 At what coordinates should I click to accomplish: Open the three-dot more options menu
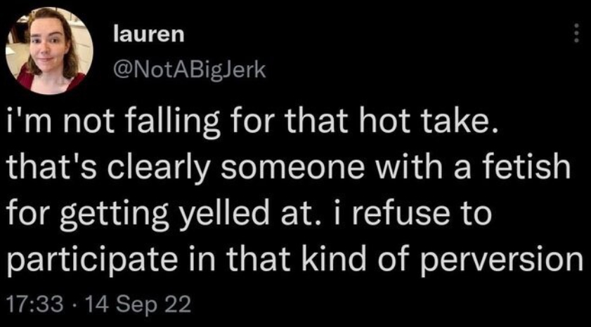pyautogui.click(x=576, y=34)
